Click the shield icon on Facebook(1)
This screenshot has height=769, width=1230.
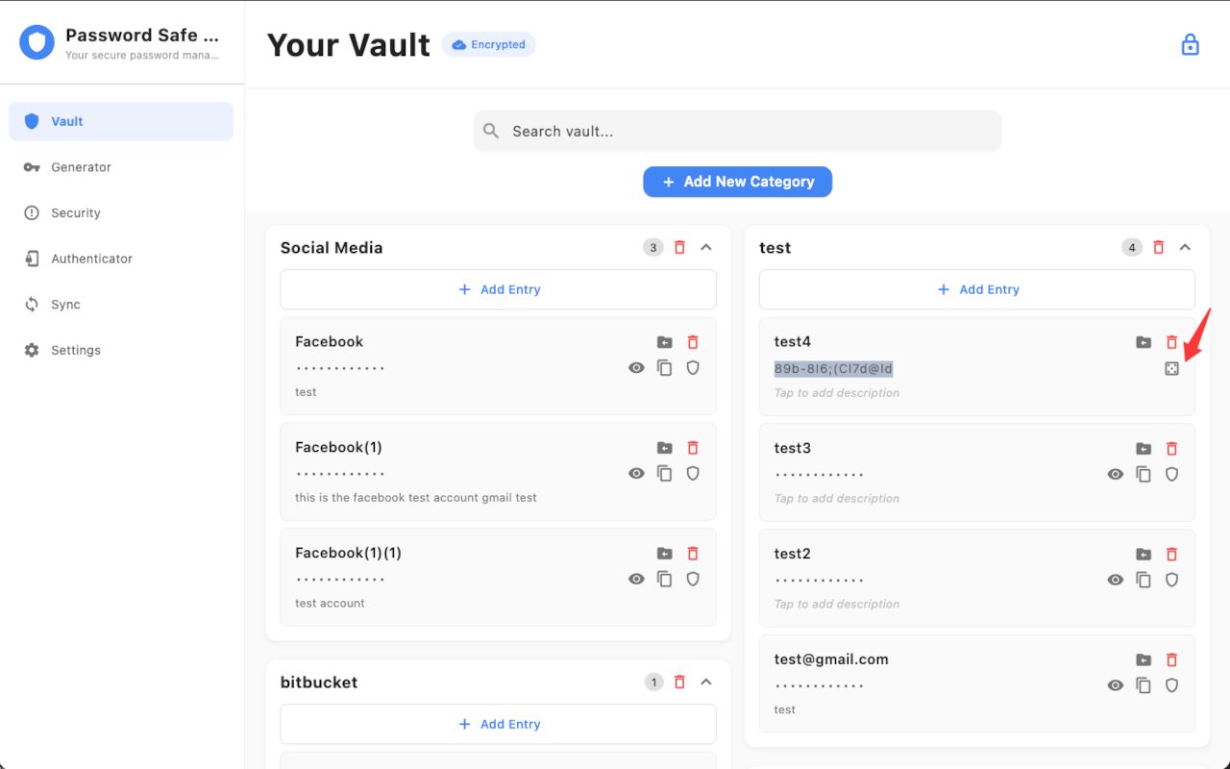(x=693, y=473)
